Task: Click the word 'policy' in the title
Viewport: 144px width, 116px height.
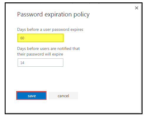Action: pyautogui.click(x=82, y=15)
